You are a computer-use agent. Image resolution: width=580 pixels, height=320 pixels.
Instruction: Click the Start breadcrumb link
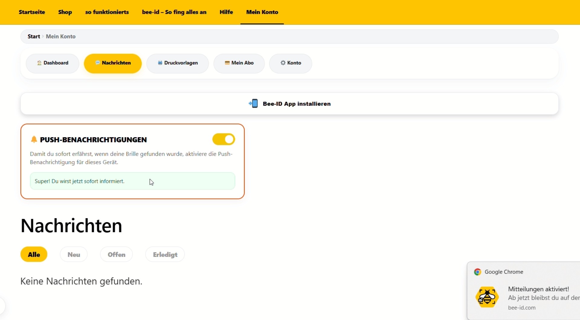(34, 37)
